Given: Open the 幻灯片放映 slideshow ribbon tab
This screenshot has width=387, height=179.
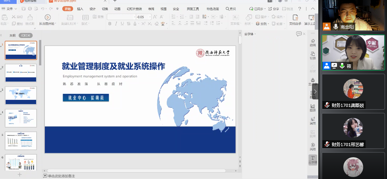Looking at the screenshot, I should 134,9.
